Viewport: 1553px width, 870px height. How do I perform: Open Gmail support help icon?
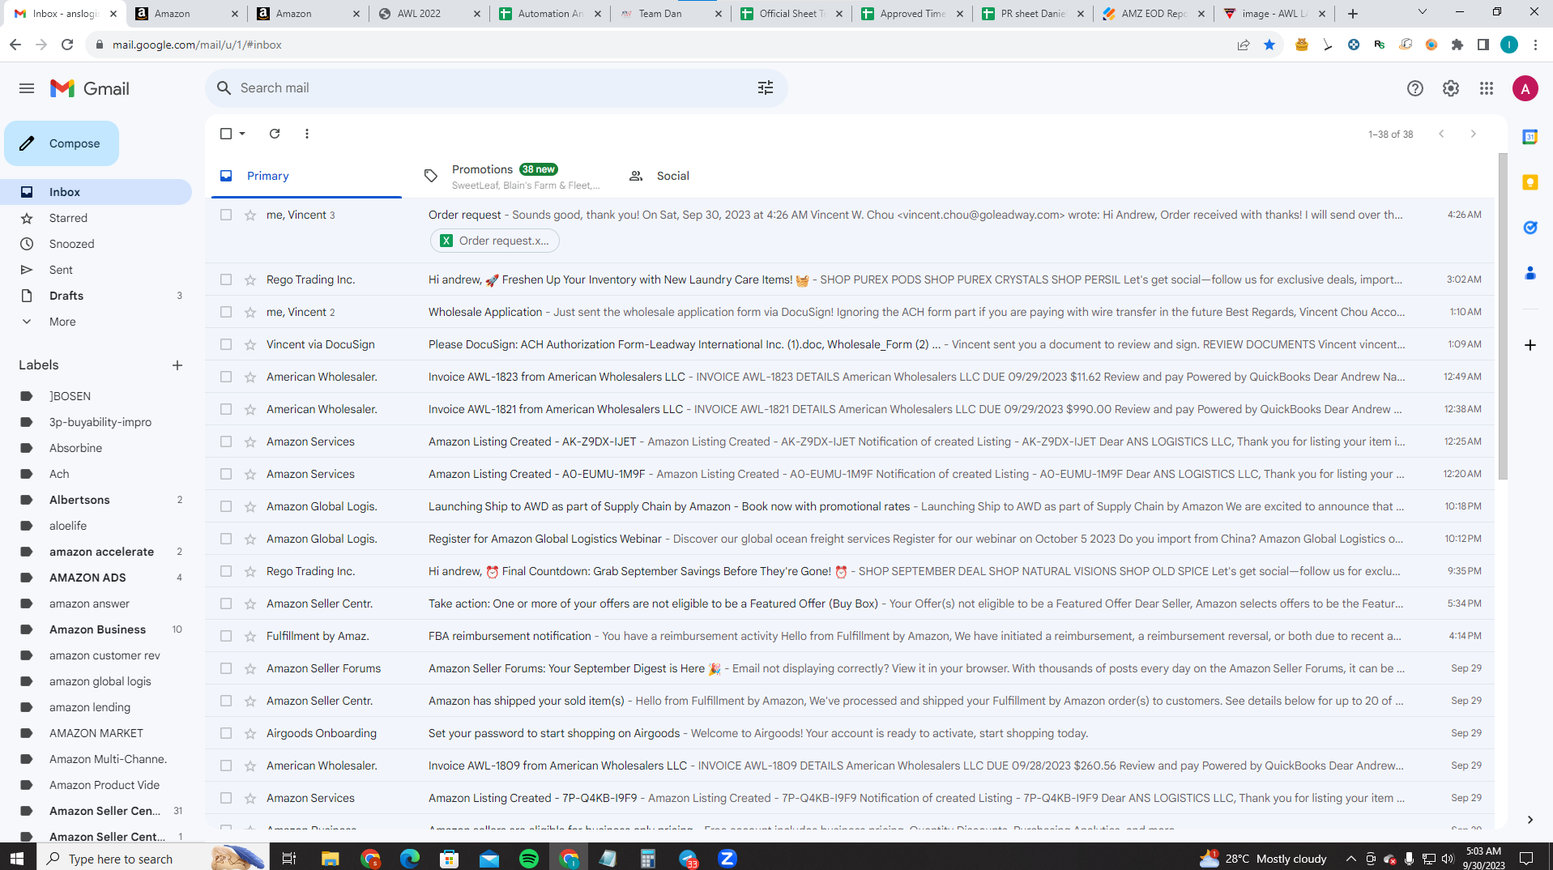coord(1415,88)
